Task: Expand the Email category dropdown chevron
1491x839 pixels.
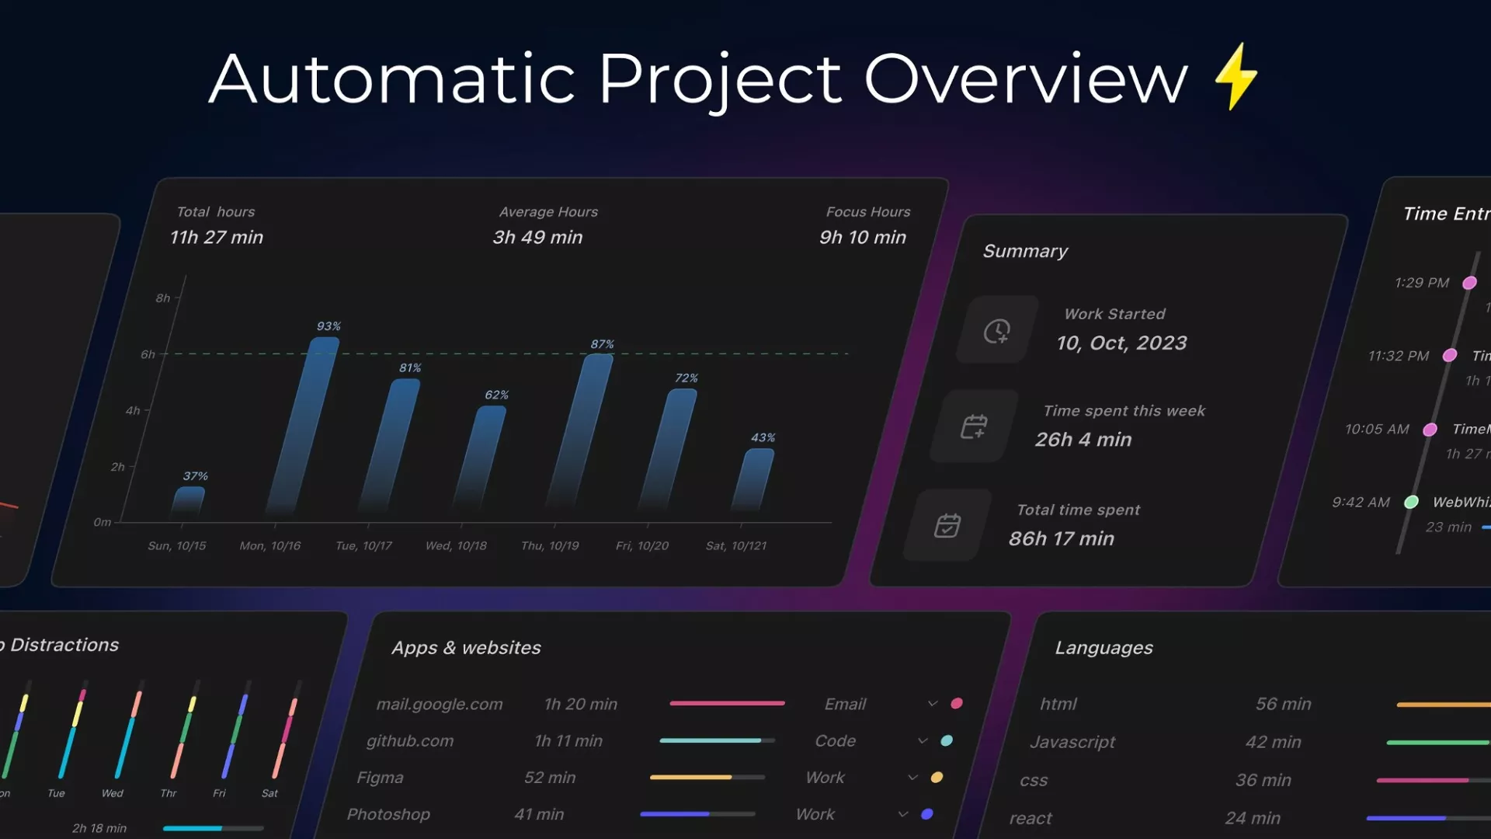Action: [933, 703]
